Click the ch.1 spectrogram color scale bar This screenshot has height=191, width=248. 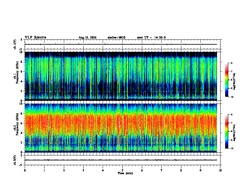tap(226, 80)
